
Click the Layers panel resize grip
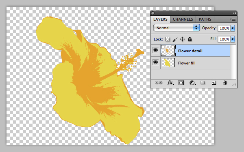tap(234, 84)
